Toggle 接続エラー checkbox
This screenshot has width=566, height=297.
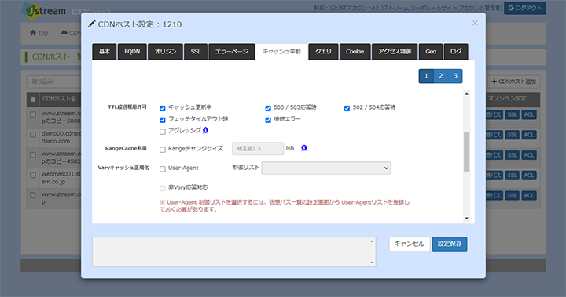(268, 120)
